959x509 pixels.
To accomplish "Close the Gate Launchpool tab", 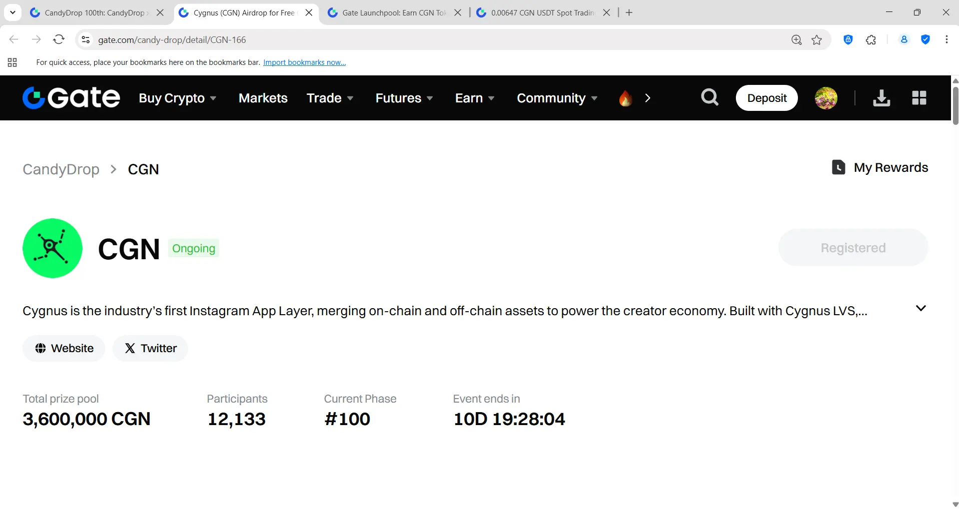I will [x=458, y=12].
